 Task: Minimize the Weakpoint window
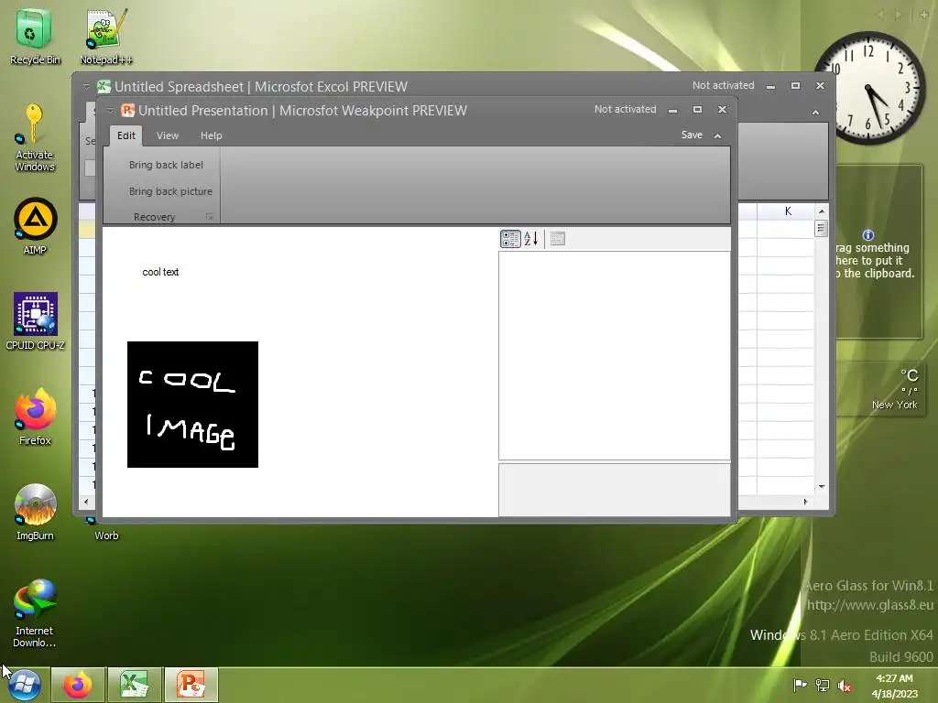point(673,110)
